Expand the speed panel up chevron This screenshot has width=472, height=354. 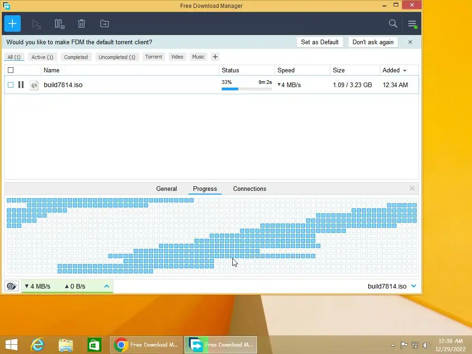(106, 286)
